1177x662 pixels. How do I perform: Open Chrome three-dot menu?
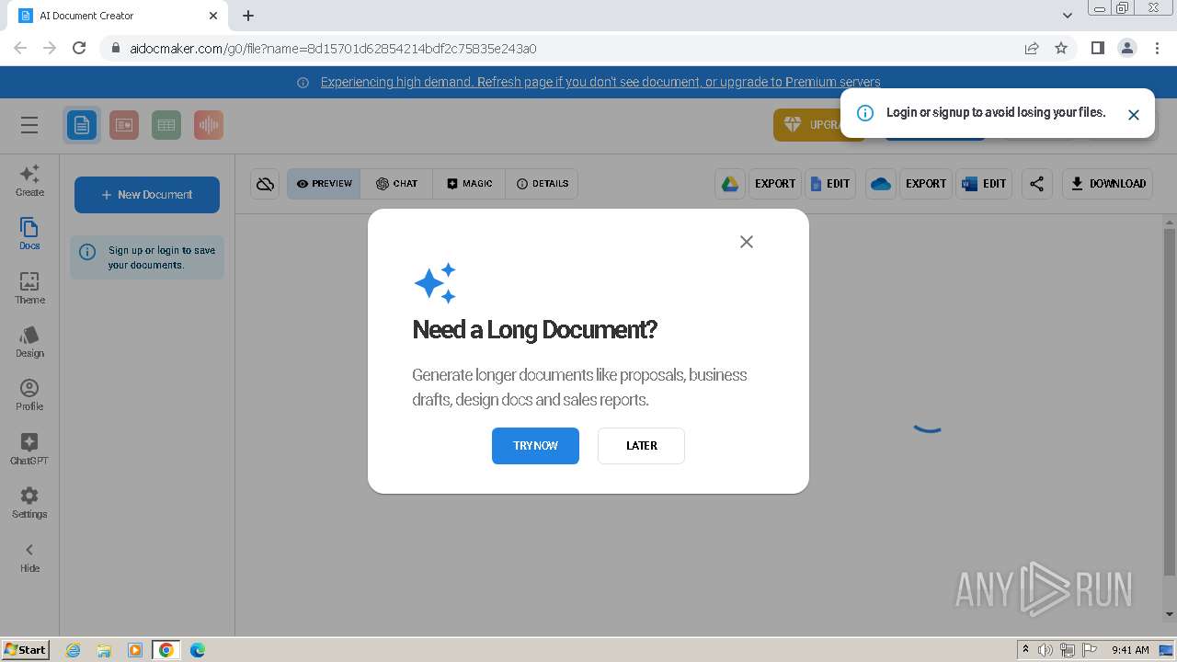pyautogui.click(x=1157, y=48)
